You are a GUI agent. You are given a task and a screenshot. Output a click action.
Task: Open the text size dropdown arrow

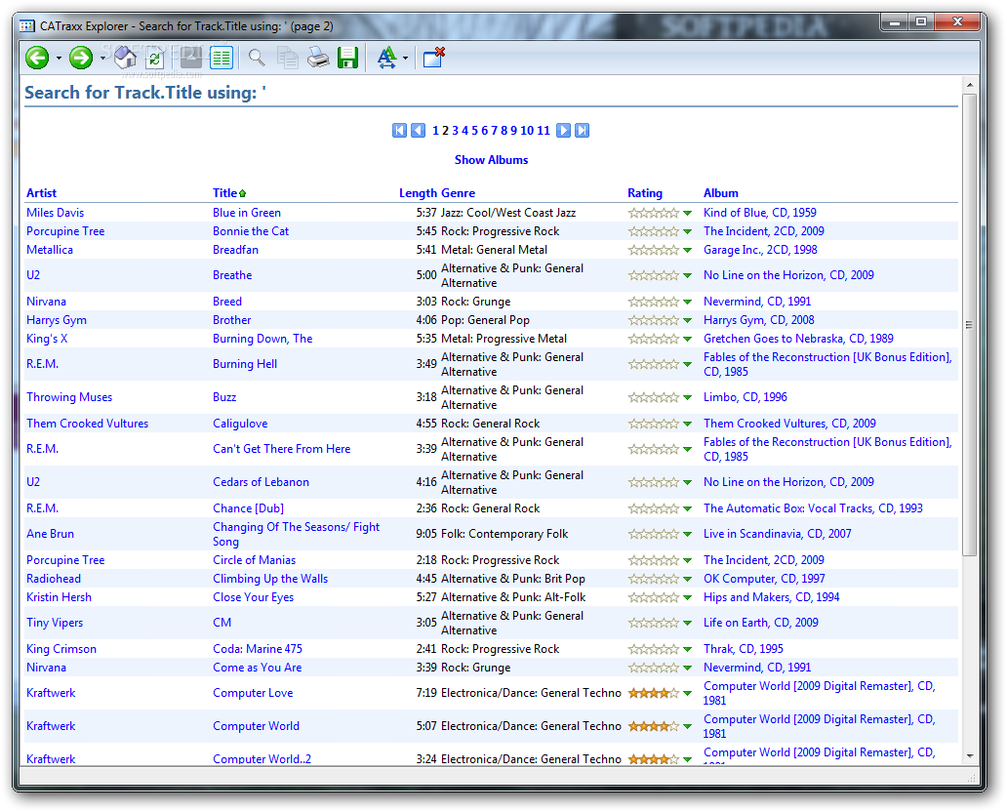coord(405,59)
